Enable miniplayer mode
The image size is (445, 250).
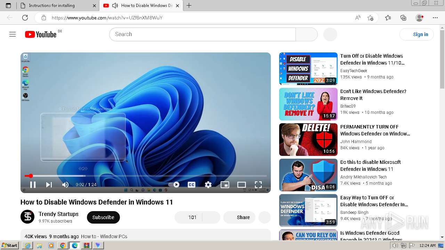(225, 185)
